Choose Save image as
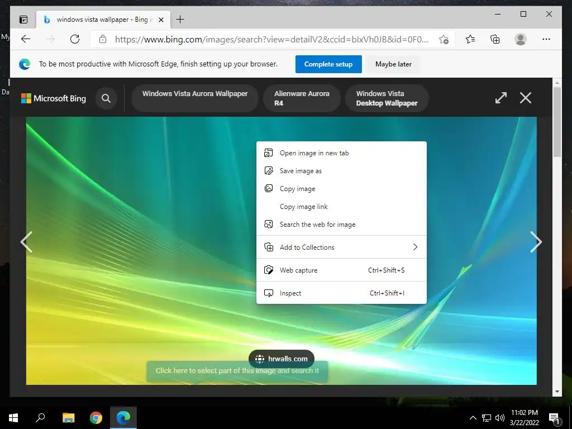The image size is (572, 429). coord(341,171)
